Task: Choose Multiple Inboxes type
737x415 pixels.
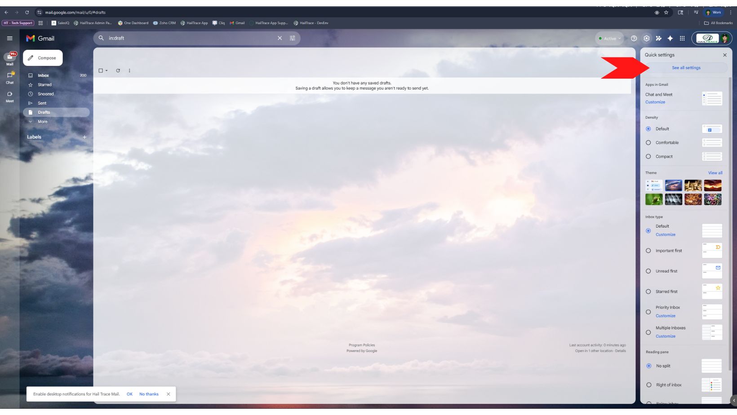Action: click(648, 332)
